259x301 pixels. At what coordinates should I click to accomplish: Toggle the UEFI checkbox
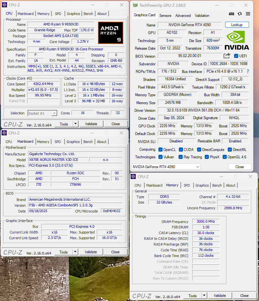click(236, 56)
